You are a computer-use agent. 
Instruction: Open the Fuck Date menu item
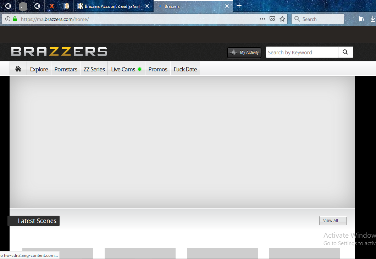tap(185, 69)
